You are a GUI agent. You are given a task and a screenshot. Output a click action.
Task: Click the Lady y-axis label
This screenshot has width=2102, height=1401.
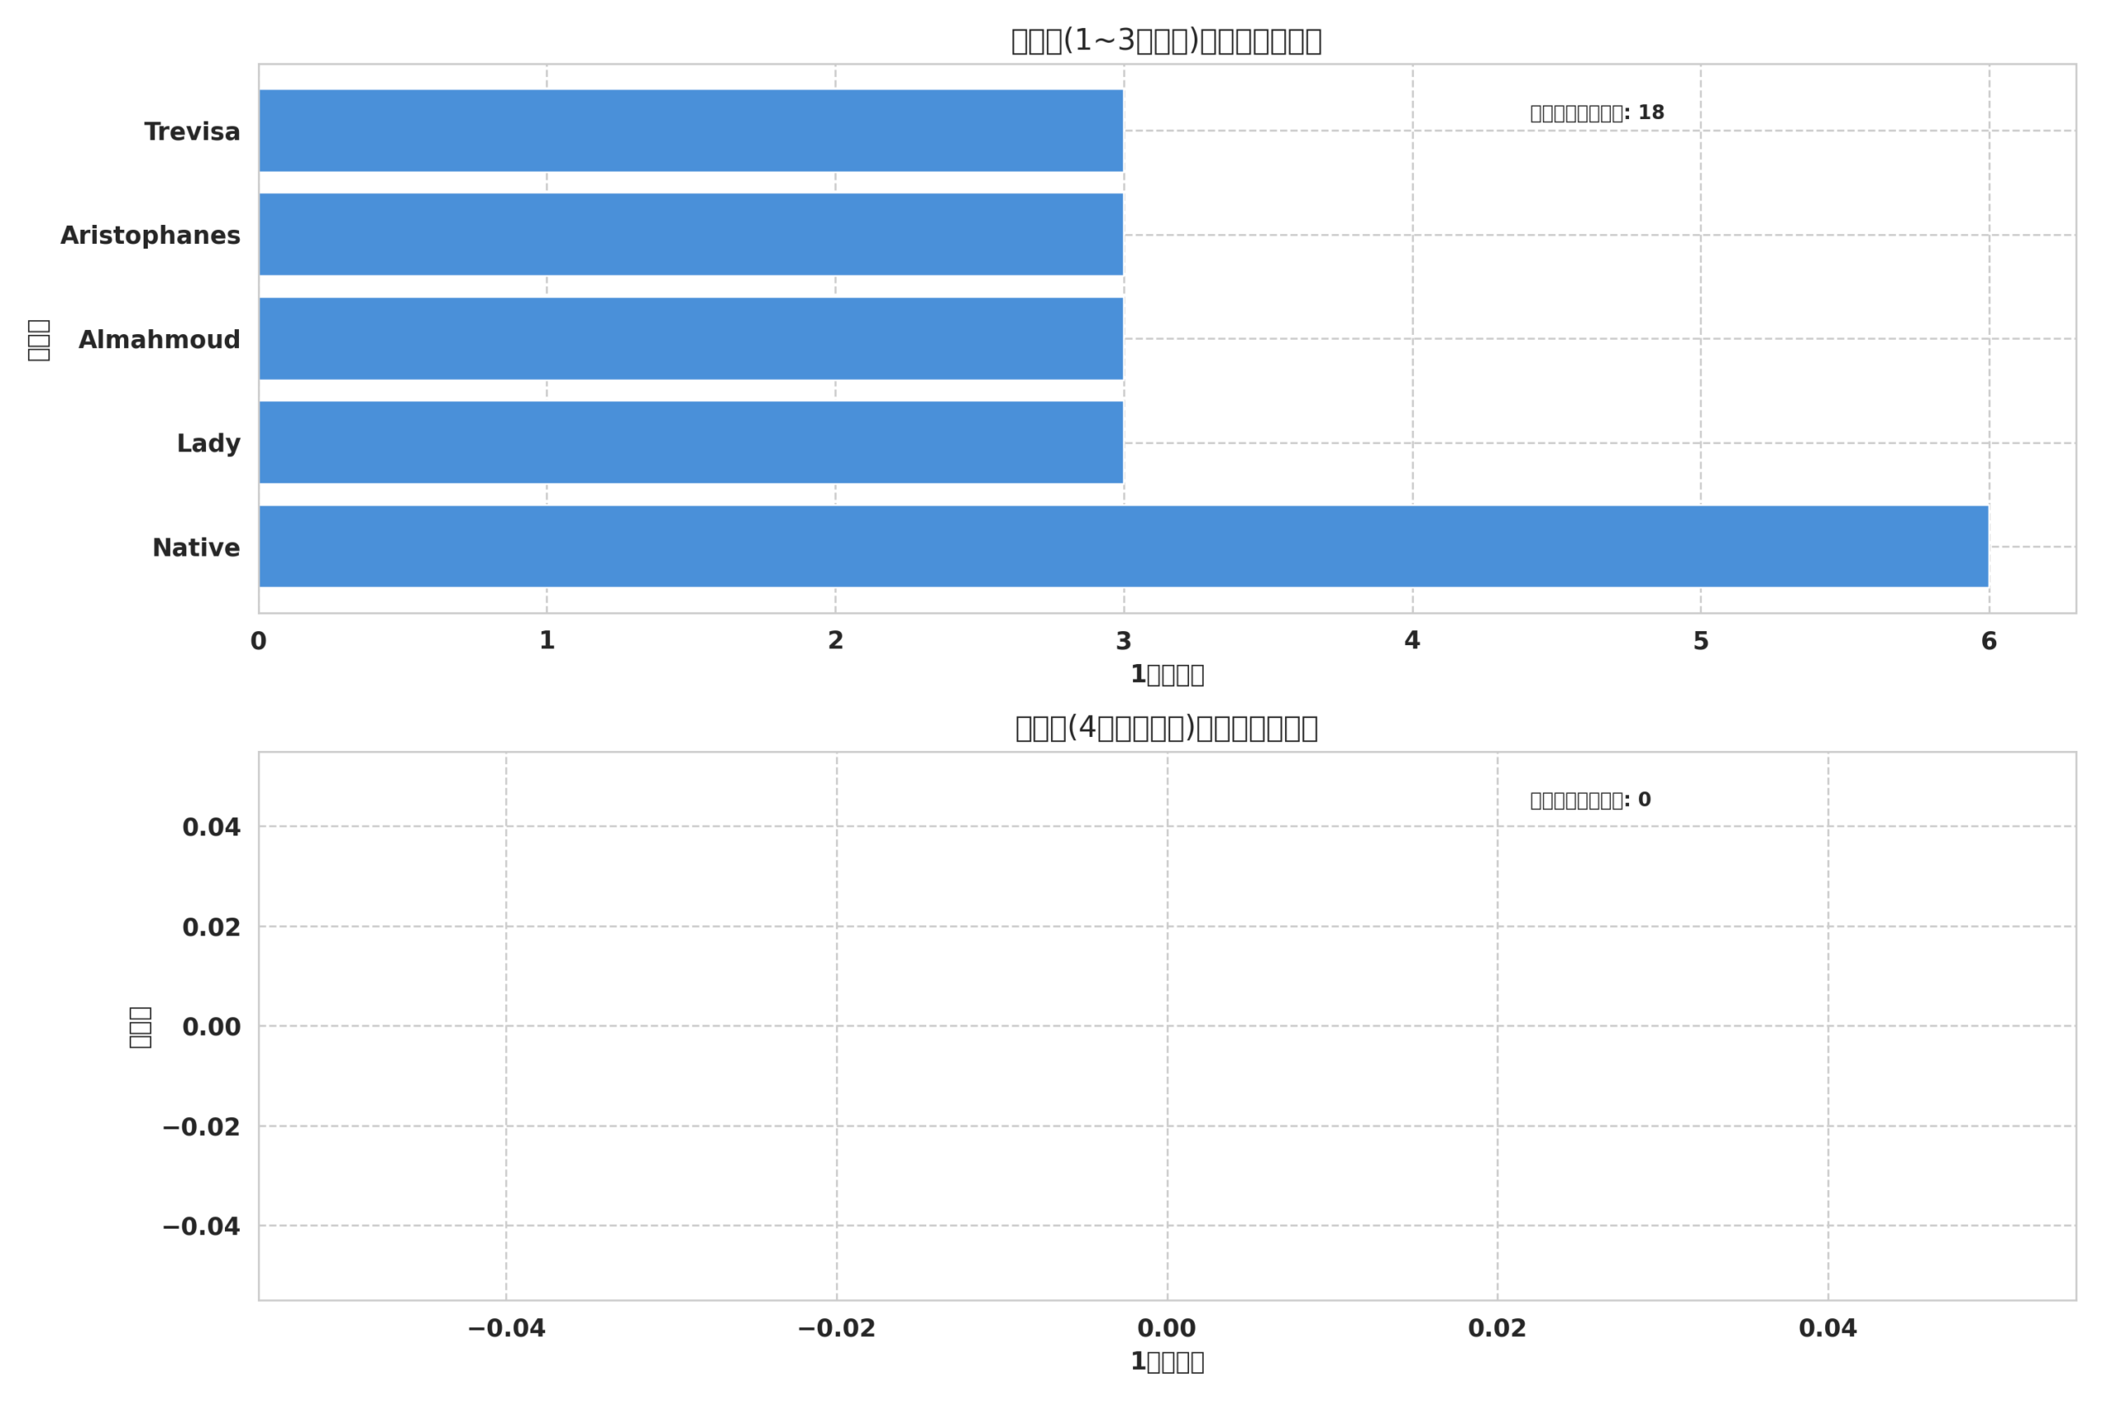tap(209, 444)
